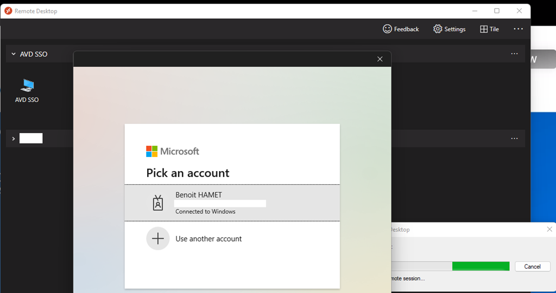
Task: Choose the Benoit HAMET account
Action: point(232,203)
